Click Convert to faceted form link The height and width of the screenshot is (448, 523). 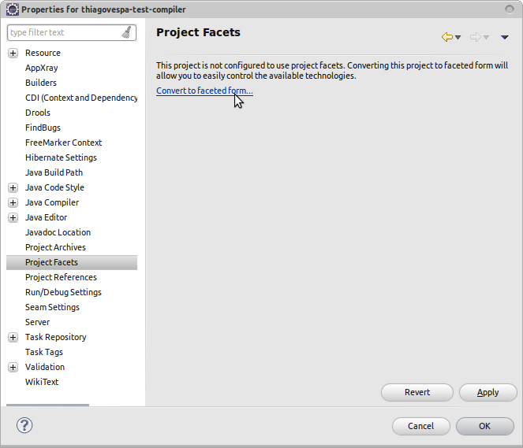(204, 91)
